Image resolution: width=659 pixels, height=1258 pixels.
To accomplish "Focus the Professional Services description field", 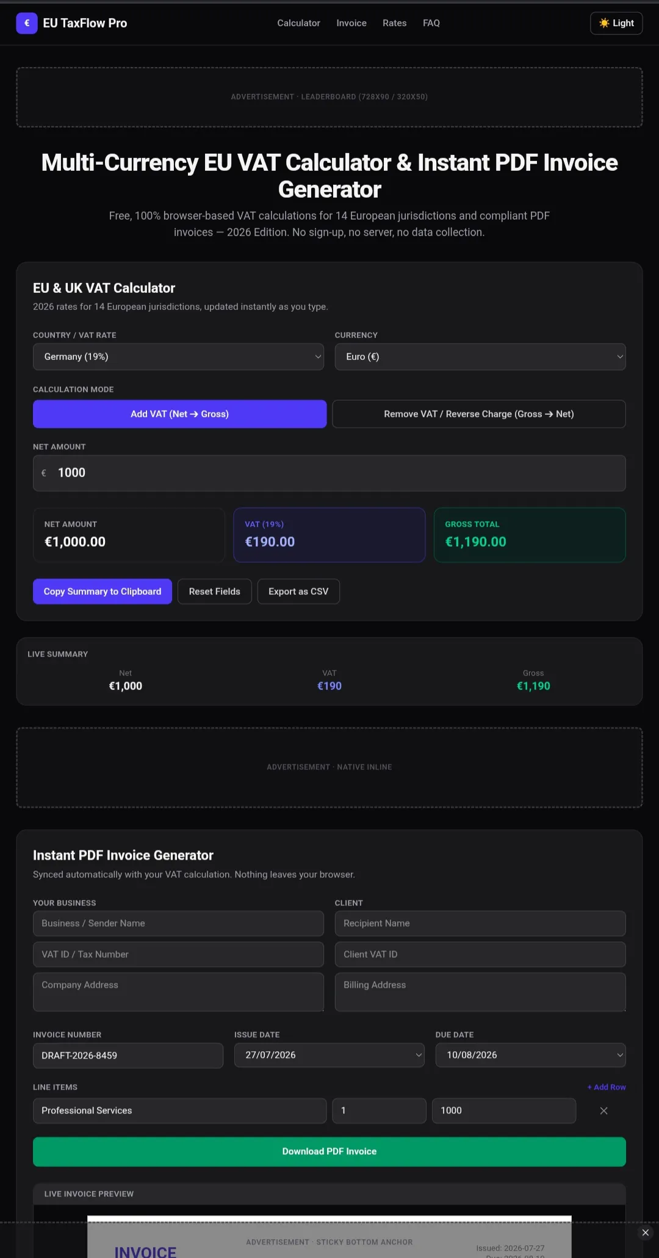I will (x=179, y=1110).
